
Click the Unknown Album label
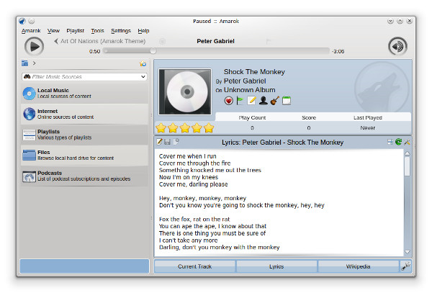tap(249, 90)
